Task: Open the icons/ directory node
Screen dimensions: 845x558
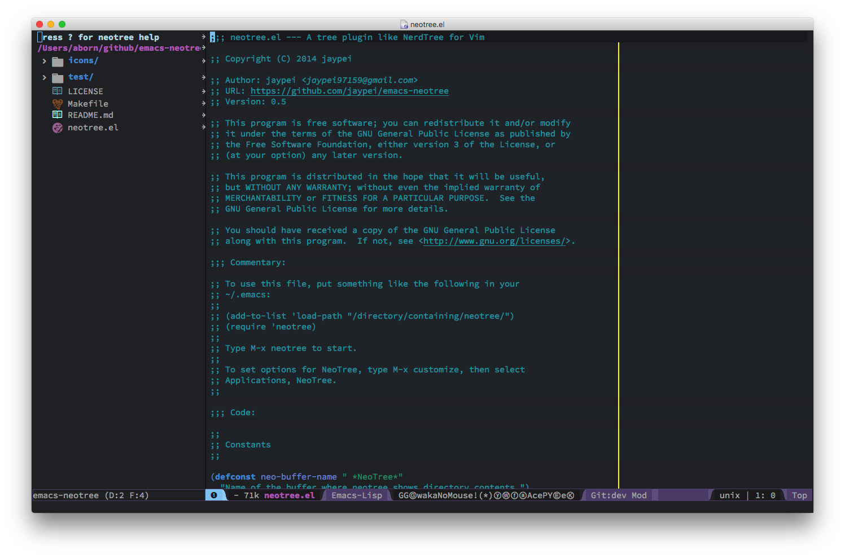Action: [x=83, y=60]
